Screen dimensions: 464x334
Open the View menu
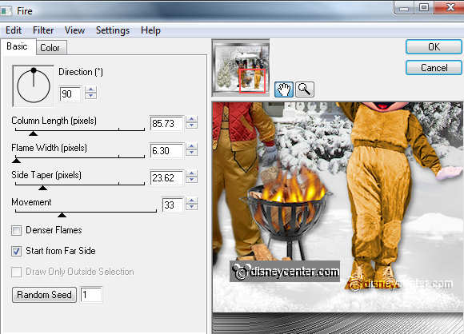coord(74,30)
